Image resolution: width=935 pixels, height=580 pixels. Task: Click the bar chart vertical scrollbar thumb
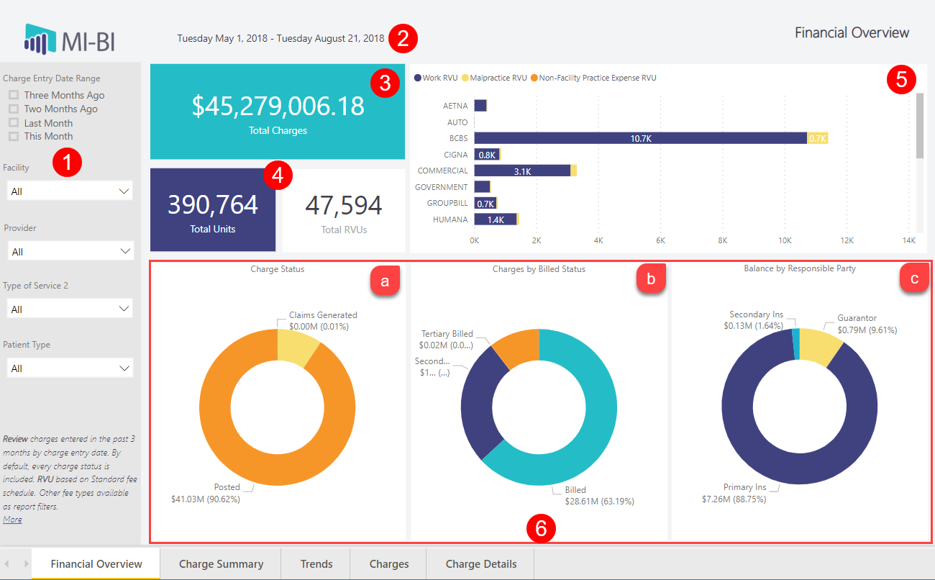(919, 125)
